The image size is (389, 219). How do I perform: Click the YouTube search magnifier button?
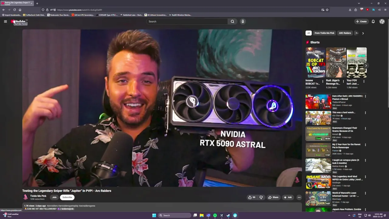tap(232, 21)
